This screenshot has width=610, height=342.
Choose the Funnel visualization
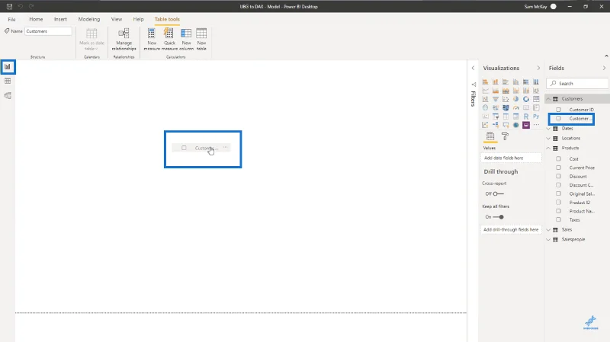click(495, 99)
